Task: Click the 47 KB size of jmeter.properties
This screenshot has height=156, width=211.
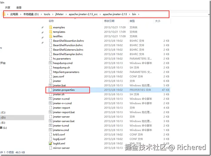Action: [166, 90]
